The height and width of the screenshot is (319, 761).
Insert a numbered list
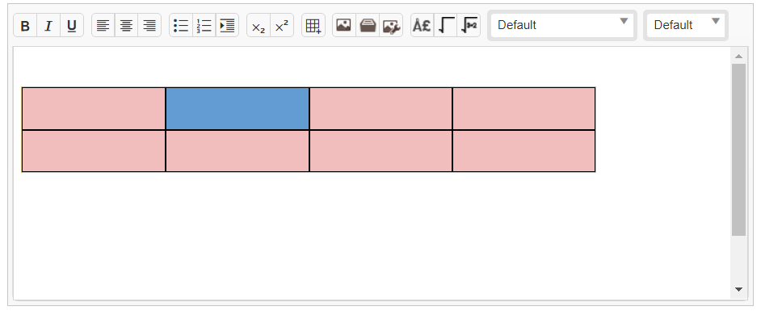[204, 25]
